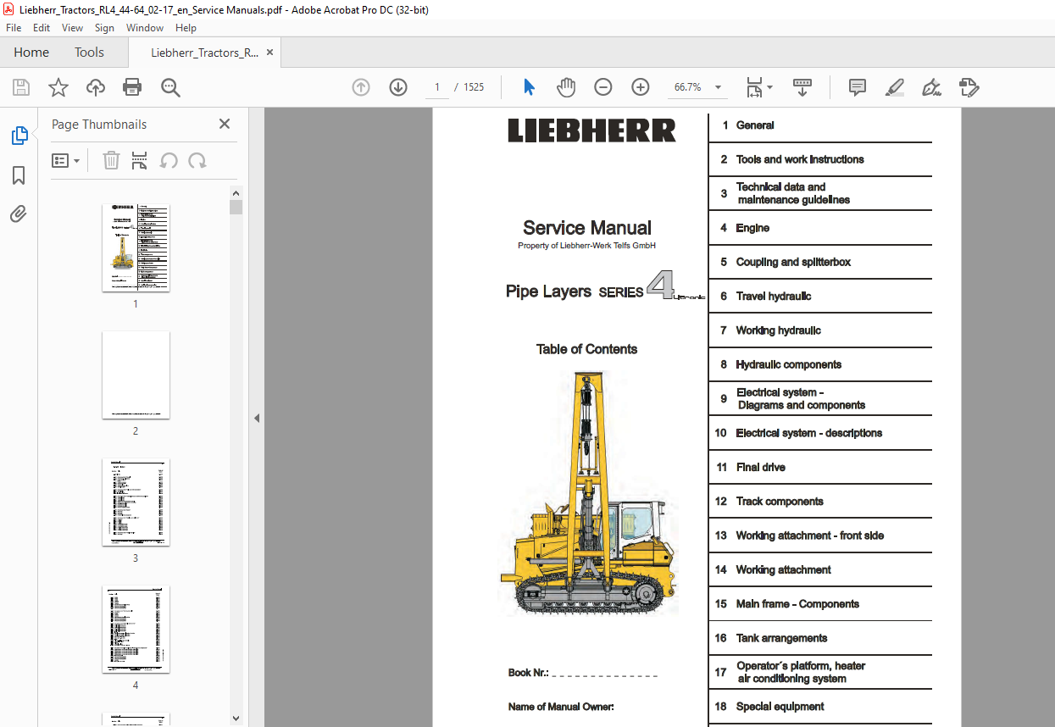
Task: Select page 2 thumbnail
Action: [136, 375]
